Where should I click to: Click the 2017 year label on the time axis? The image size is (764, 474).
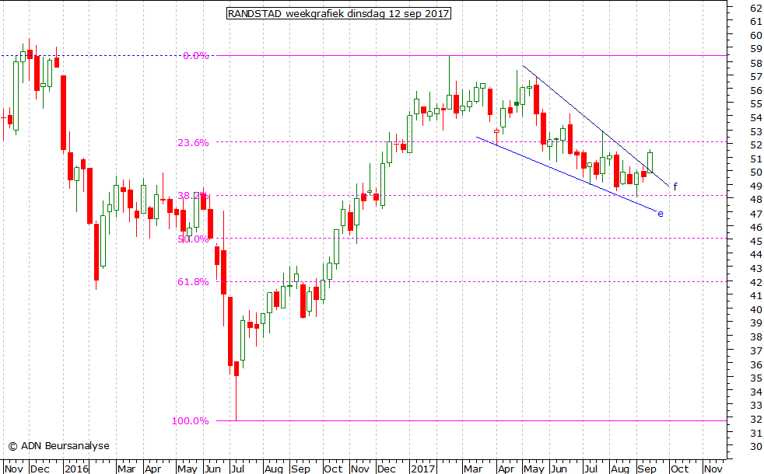[422, 469]
